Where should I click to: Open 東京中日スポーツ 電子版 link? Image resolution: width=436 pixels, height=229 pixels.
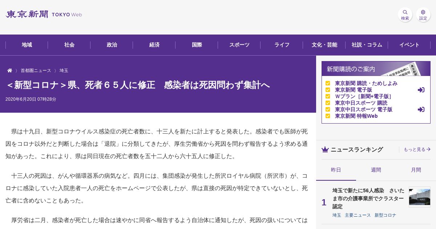[x=364, y=109]
